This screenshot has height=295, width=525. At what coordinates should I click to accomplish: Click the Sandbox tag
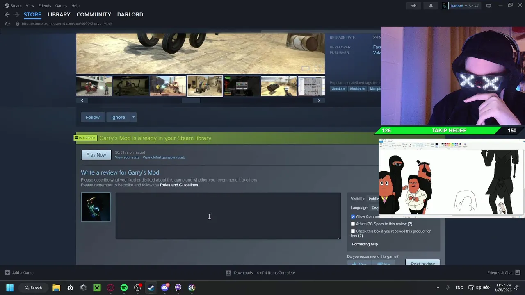339,89
